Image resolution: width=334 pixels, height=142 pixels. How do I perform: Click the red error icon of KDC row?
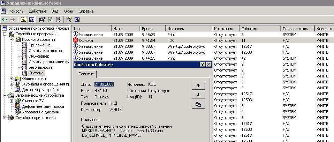[x=76, y=40]
